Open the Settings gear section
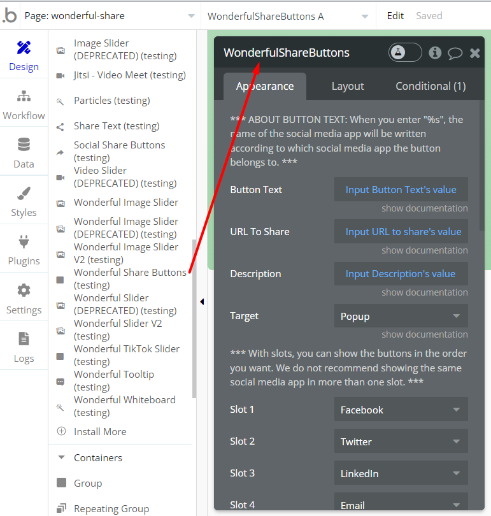Image resolution: width=491 pixels, height=516 pixels. coord(24,299)
